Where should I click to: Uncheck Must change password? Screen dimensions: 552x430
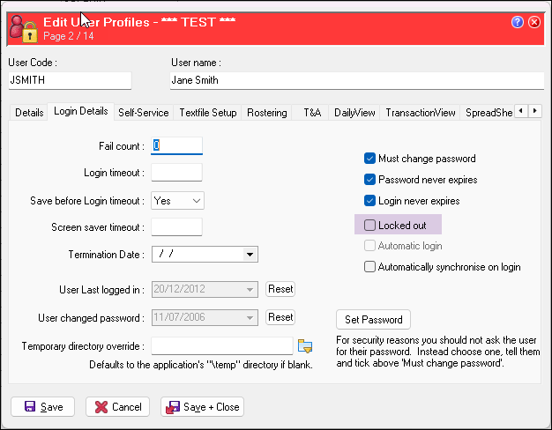370,159
